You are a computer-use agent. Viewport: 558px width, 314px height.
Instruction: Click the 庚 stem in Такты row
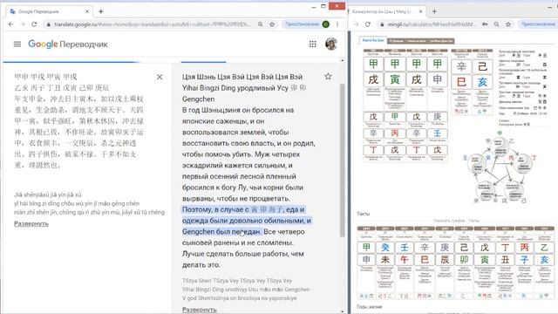point(445,247)
